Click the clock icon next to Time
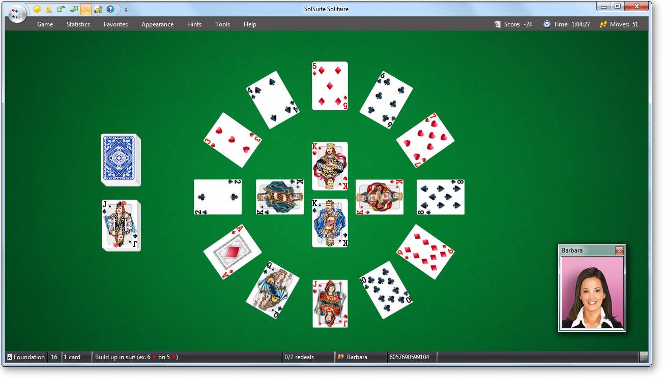Image resolution: width=666 pixels, height=379 pixels. tap(546, 24)
